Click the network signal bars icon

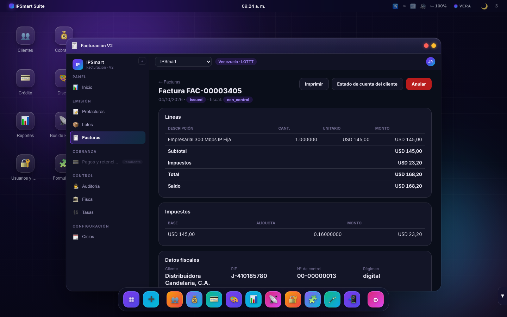click(413, 6)
